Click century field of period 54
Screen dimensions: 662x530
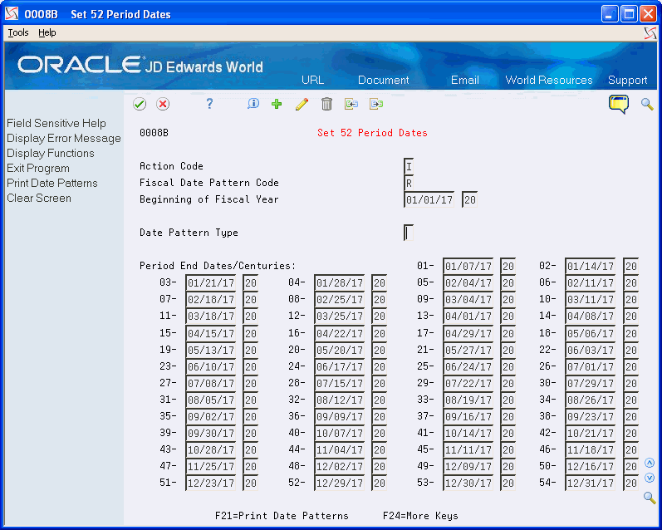coord(630,483)
